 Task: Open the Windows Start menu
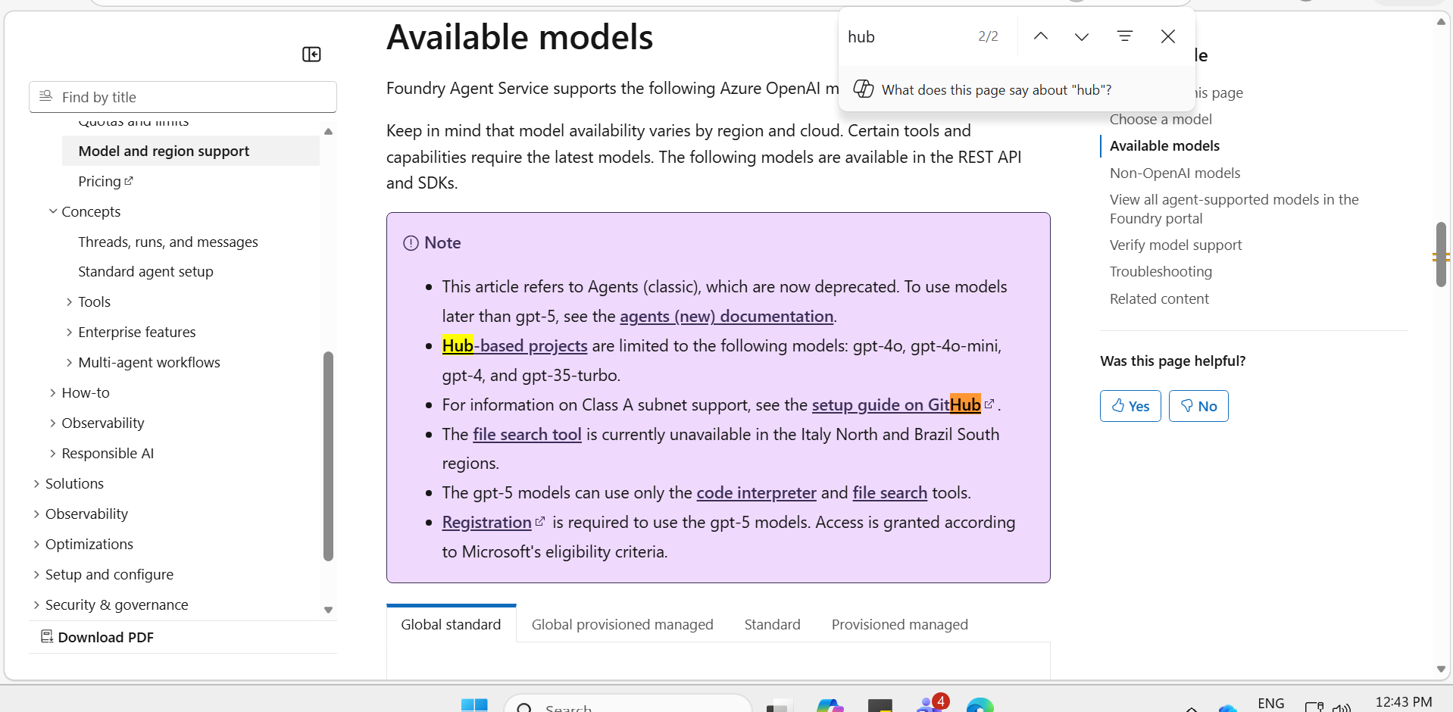pos(474,706)
